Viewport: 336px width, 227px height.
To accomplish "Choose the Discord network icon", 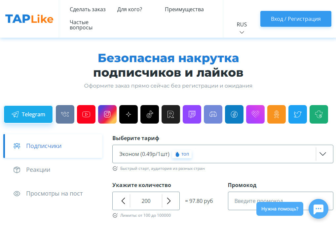I will 213,114.
